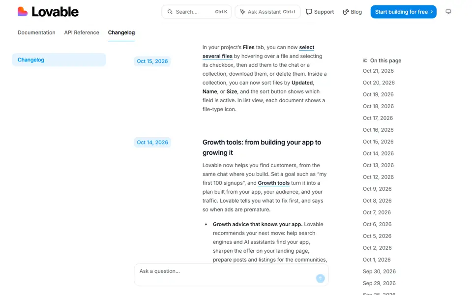Click the Growth advice that knows your app text
Image resolution: width=472 pixels, height=295 pixels.
click(x=257, y=224)
